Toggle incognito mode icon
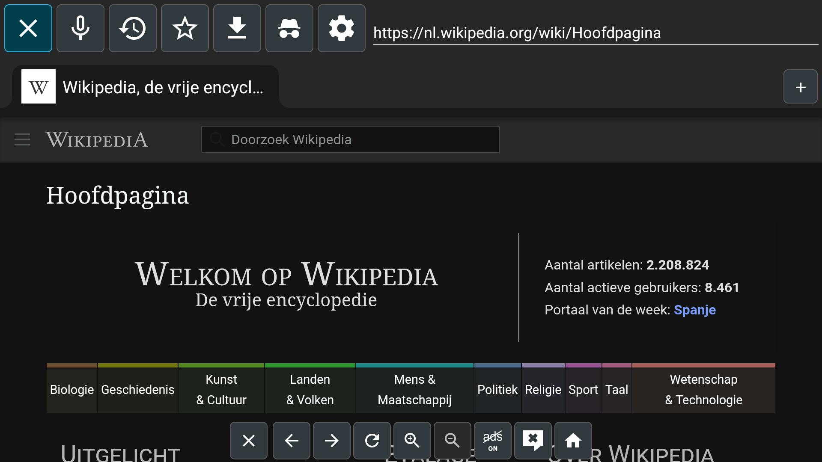Image resolution: width=822 pixels, height=462 pixels. coord(289,28)
